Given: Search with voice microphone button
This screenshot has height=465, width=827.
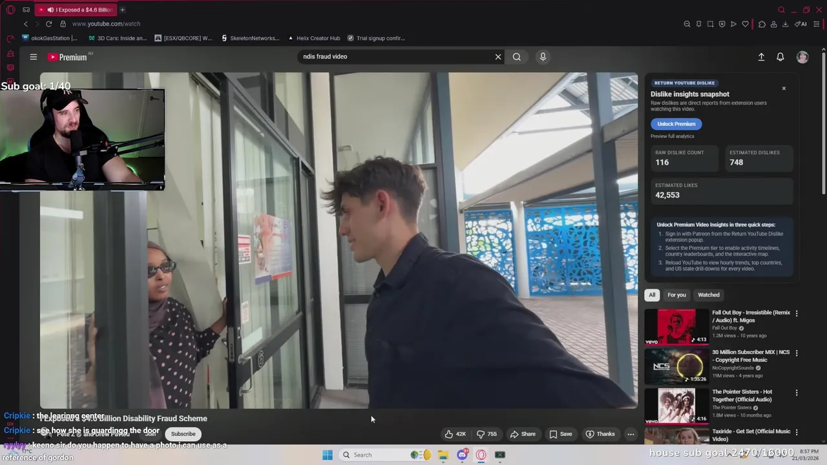Looking at the screenshot, I should (543, 57).
